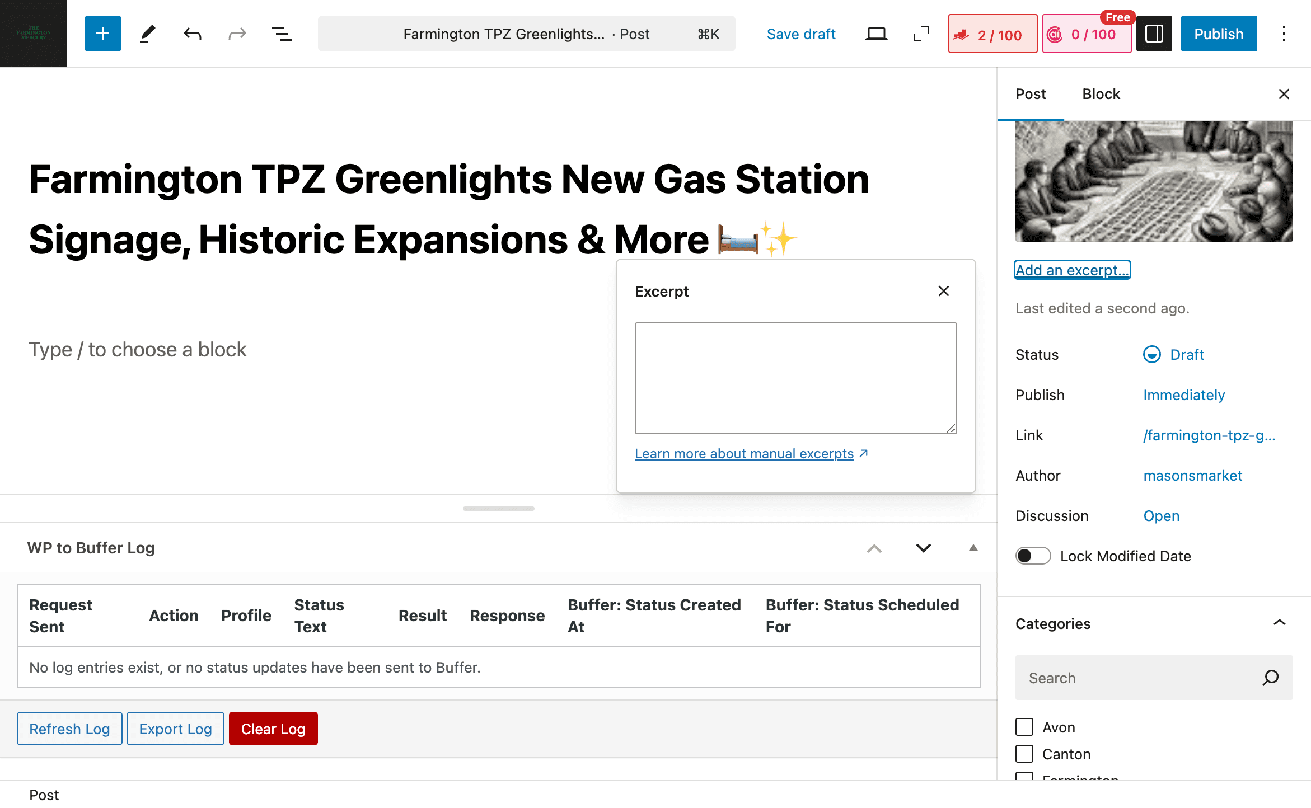Move WP to Buffer Log panel up
1311x808 pixels.
click(874, 548)
